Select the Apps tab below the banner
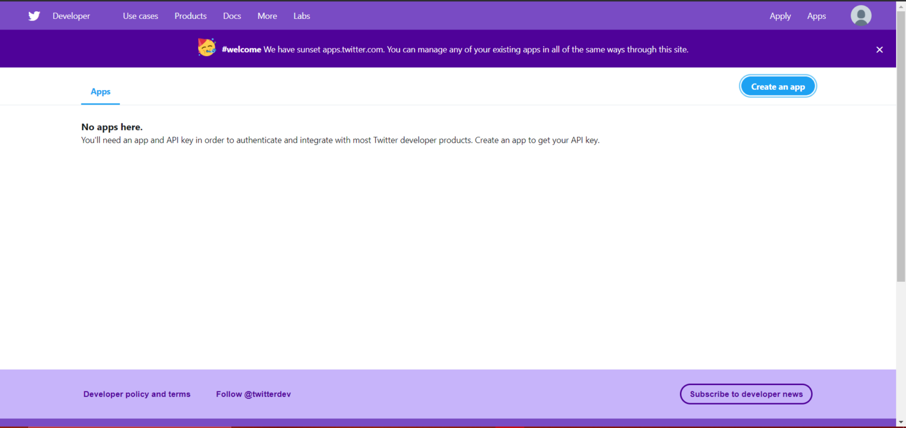 pyautogui.click(x=100, y=91)
